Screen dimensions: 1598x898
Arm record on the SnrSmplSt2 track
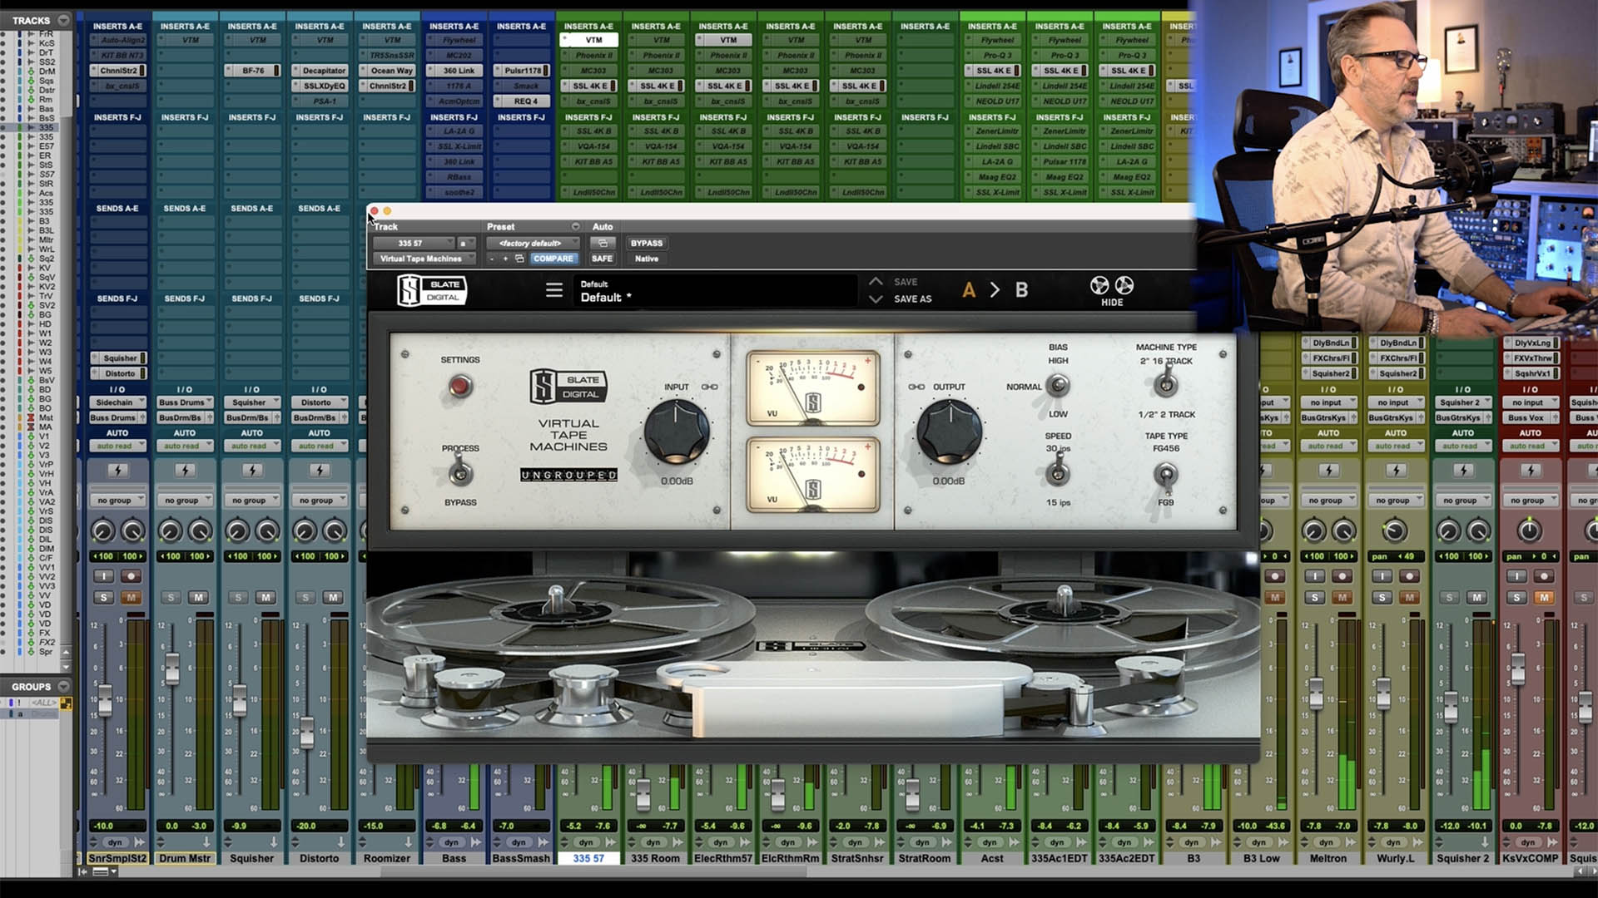pyautogui.click(x=131, y=576)
